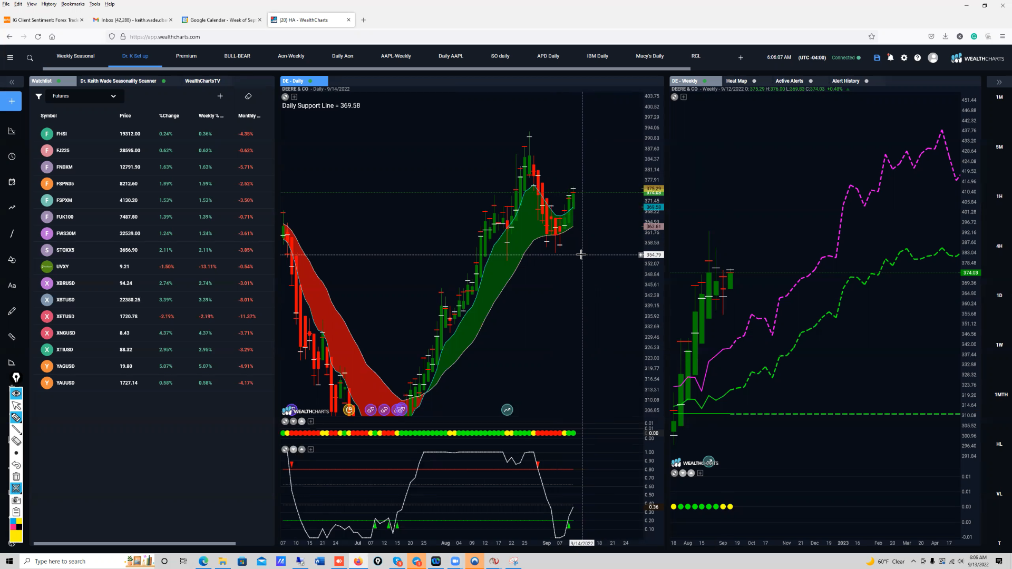The width and height of the screenshot is (1012, 569).
Task: Open the Futures watchlist dropdown
Action: (84, 96)
